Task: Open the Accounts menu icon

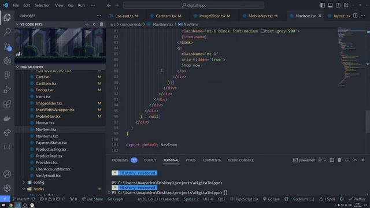Action: pyautogui.click(x=7, y=174)
